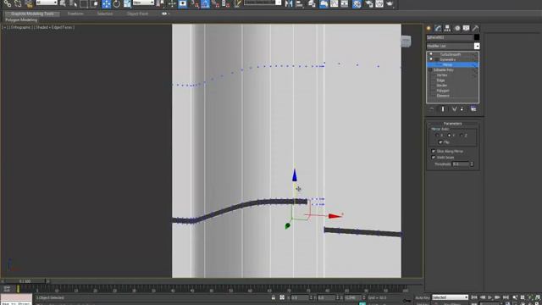Switch to Graphite Modeling Tools tab
Screen dimensions: 542x305
(32, 14)
